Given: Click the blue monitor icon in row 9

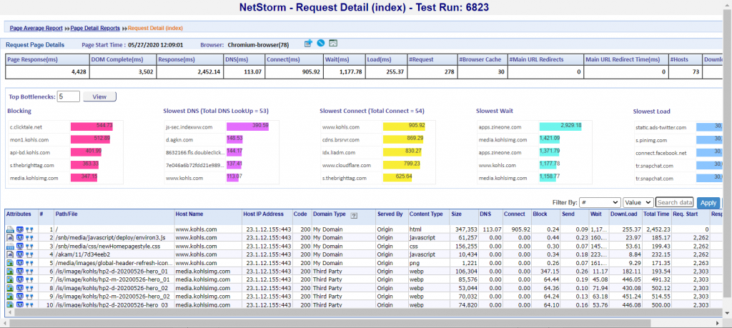Looking at the screenshot, I should click(x=20, y=296).
